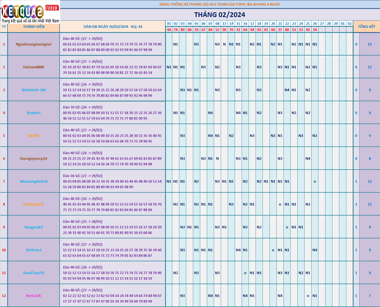Click the TỔNG KẾT column header
Screen dimensions: 380x307
367,26
